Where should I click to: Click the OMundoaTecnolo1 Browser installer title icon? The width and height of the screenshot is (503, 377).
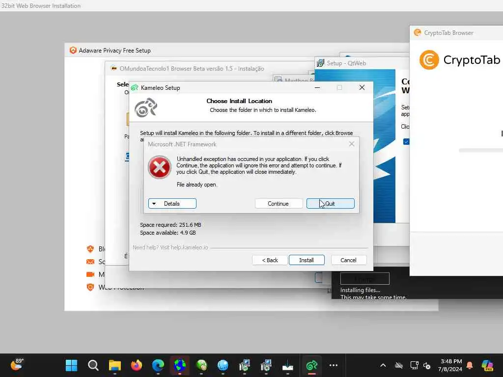coord(113,68)
